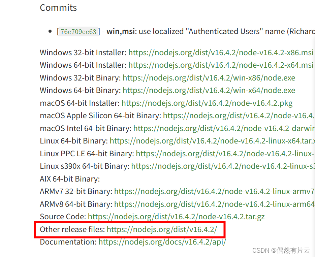Viewport: 315px width, 257px height.
Task: Click the 'Windows 32-bit Installer:' label
Action: (x=83, y=53)
